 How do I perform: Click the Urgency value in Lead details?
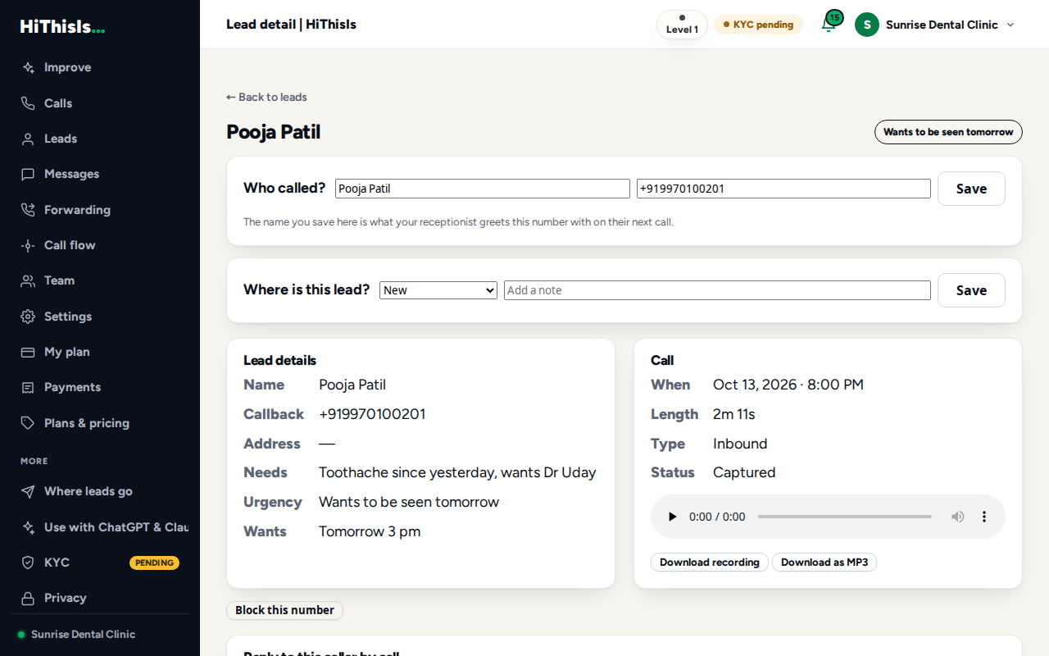[x=409, y=502]
